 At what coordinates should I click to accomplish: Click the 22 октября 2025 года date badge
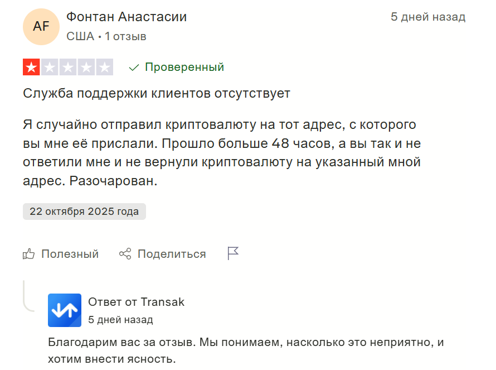point(84,212)
